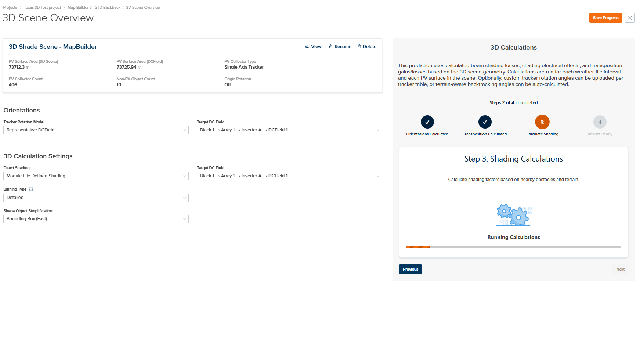Click Save Progress button
The height and width of the screenshot is (347, 640).
pyautogui.click(x=605, y=18)
